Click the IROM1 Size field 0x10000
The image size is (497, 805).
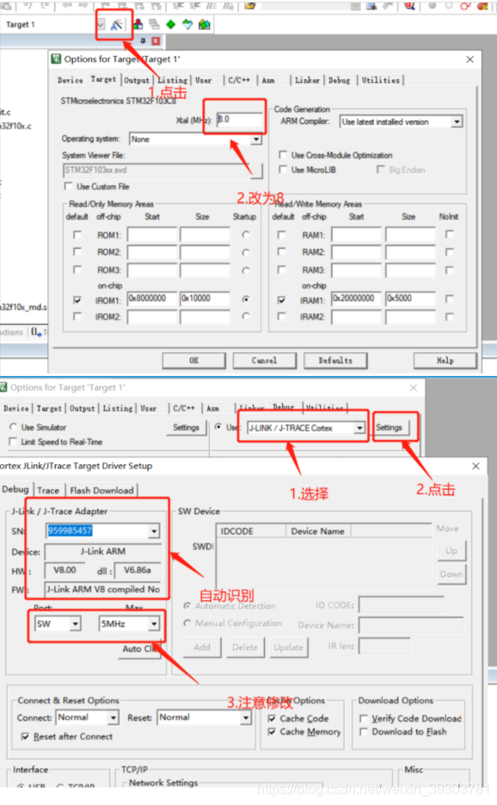(204, 299)
